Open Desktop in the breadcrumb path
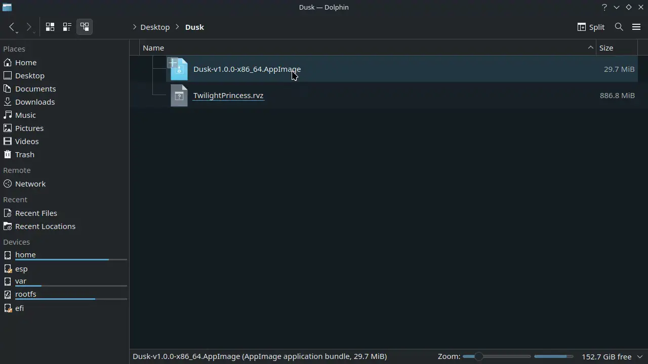This screenshot has height=364, width=648. 155,27
